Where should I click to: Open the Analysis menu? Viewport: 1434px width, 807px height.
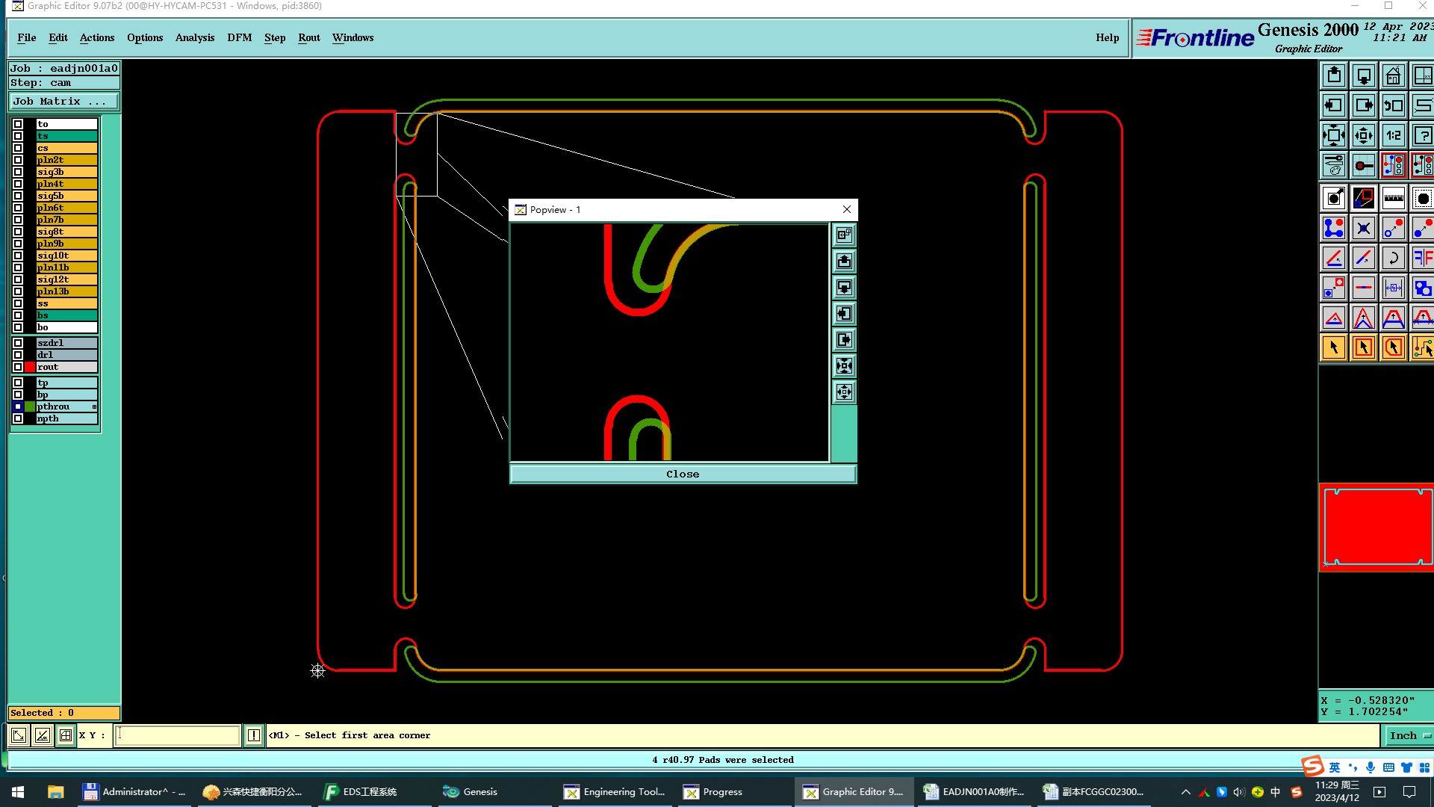(194, 37)
